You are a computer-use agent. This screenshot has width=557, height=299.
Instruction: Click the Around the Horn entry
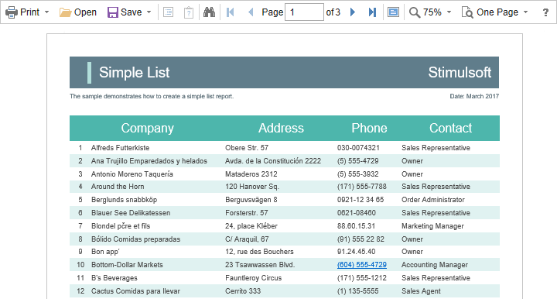coord(118,187)
